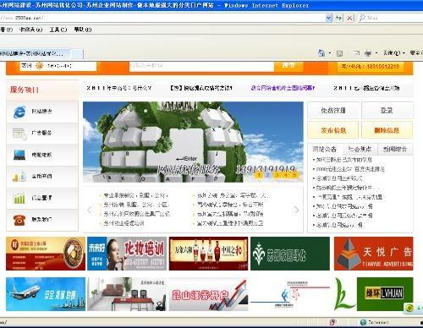The width and height of the screenshot is (423, 328).
Task: Click the 中国之和 liquor advertisement banner
Action: pos(209,254)
